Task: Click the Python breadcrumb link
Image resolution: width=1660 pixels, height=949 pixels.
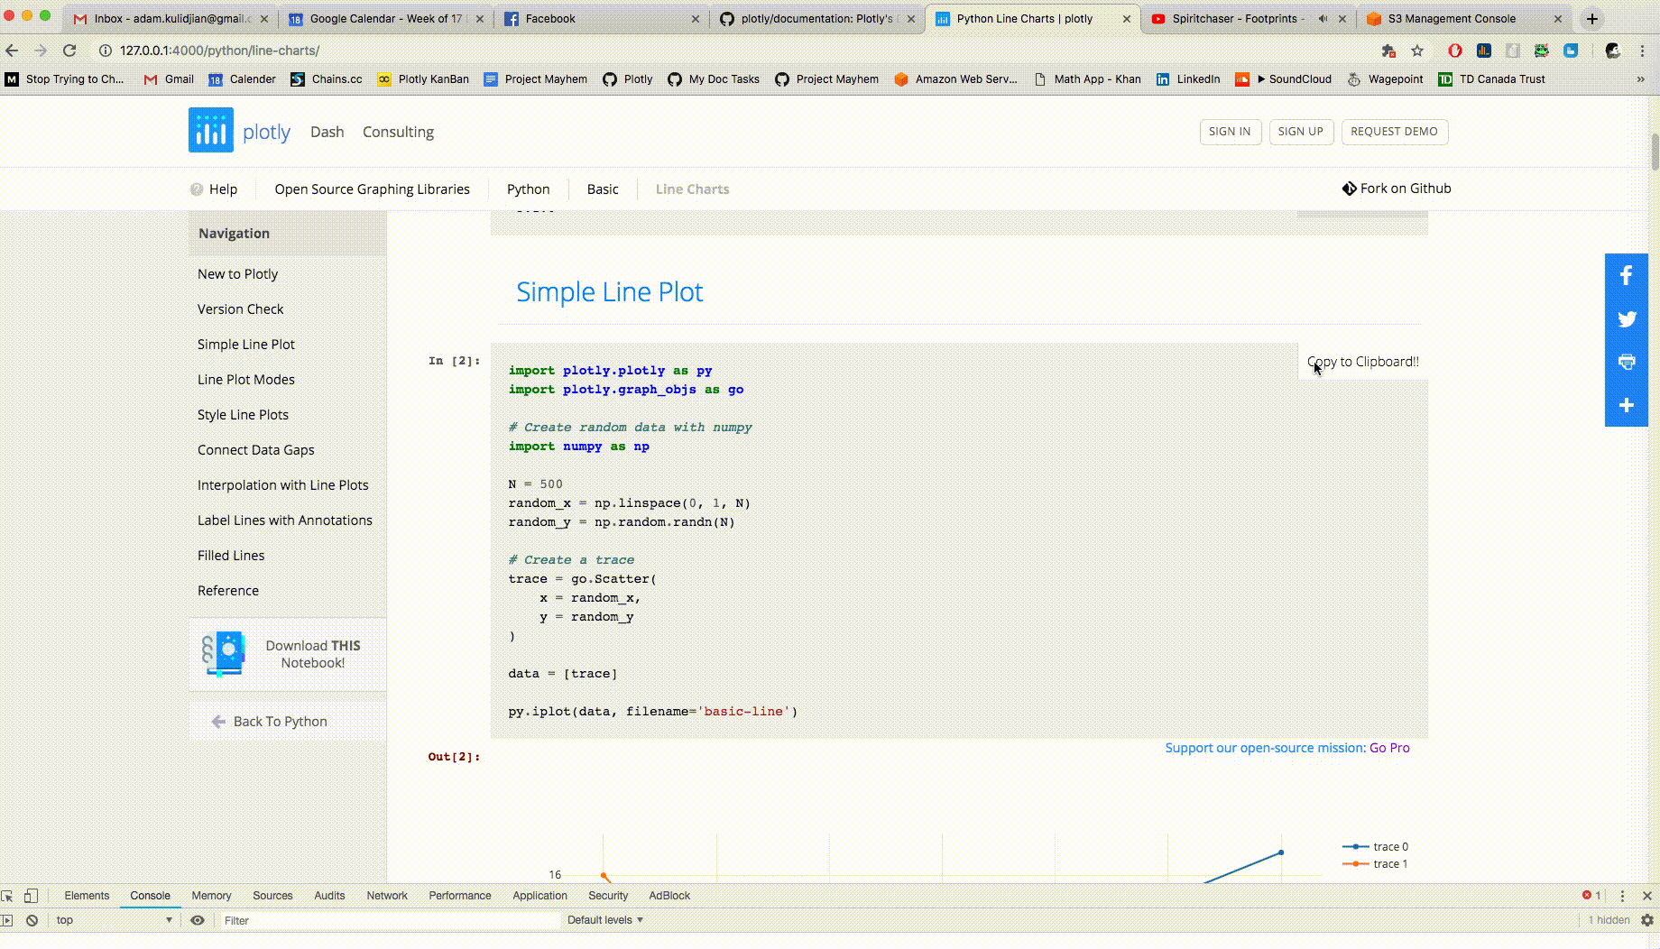Action: [x=528, y=189]
